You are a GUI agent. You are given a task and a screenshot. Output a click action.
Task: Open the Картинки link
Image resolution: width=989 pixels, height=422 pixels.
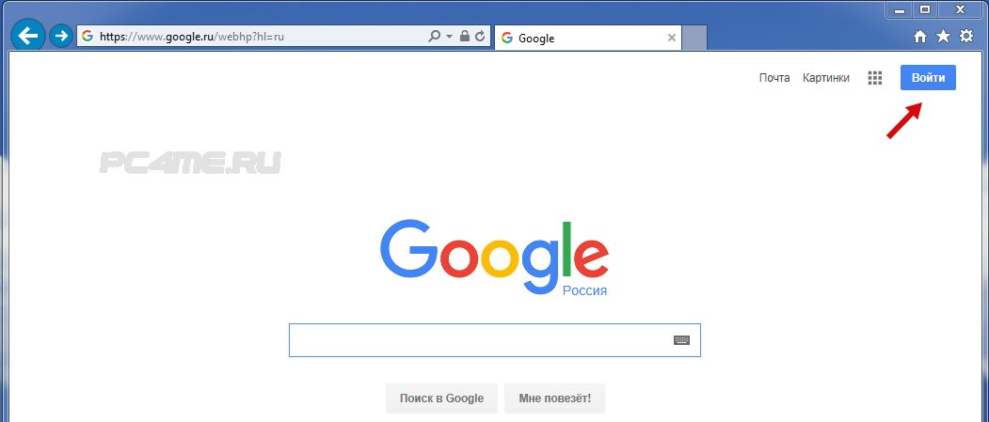click(x=825, y=78)
